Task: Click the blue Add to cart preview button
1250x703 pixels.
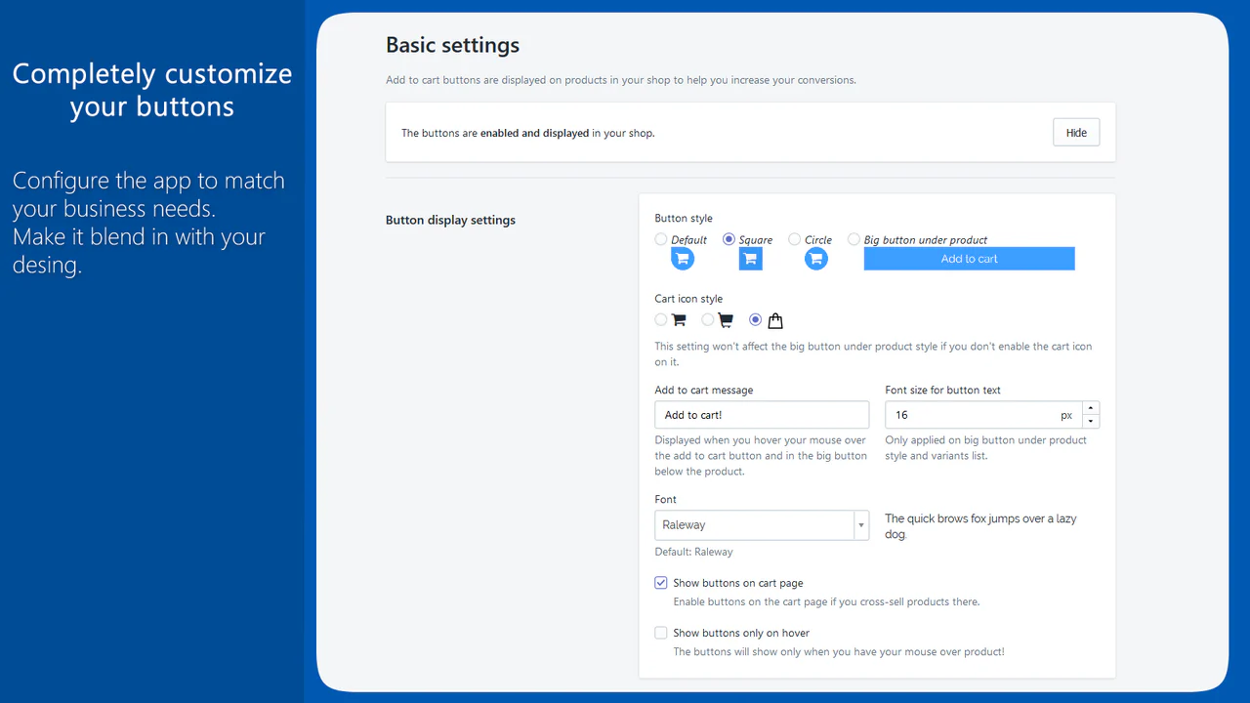Action: tap(969, 259)
